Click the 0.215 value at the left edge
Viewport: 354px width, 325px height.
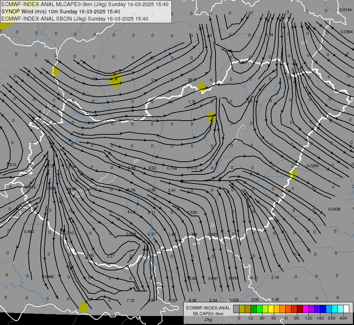pyautogui.click(x=12, y=165)
